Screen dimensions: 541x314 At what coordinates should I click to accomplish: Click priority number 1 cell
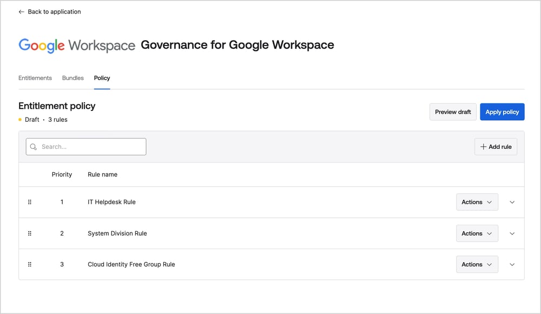62,202
